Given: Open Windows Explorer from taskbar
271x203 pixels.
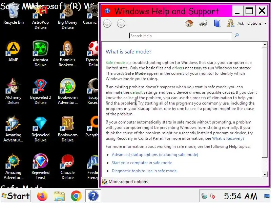Looking at the screenshot, I should tap(59, 196).
